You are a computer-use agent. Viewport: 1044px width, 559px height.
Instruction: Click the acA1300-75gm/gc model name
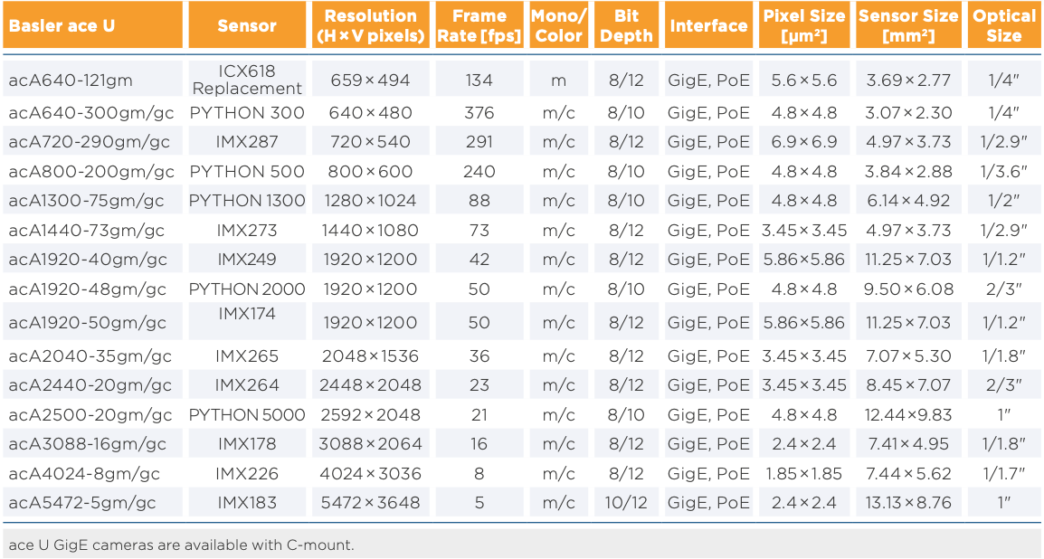tap(86, 201)
